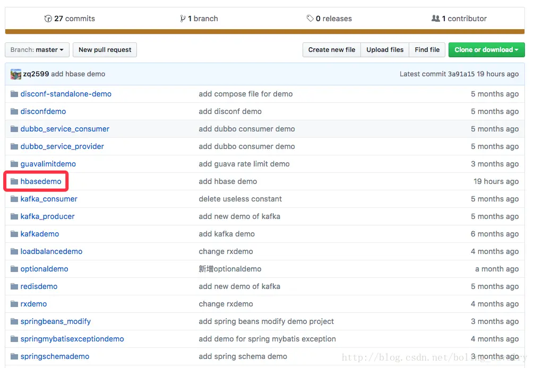Image resolution: width=534 pixels, height=368 pixels.
Task: Click folder icon beside kafka_producer
Action: click(x=14, y=216)
